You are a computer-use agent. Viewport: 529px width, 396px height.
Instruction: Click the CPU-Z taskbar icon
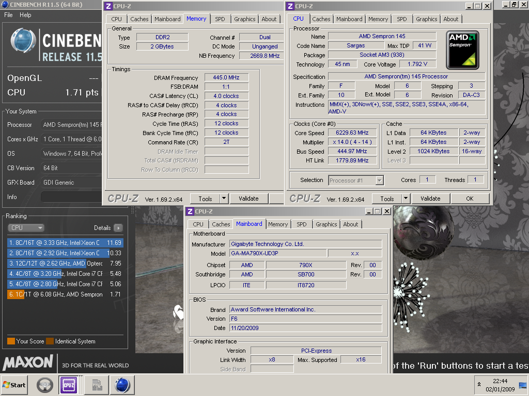[x=69, y=385]
